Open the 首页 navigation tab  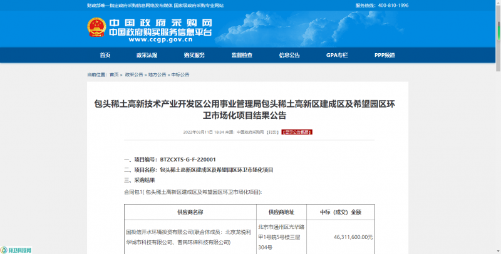pos(105,55)
